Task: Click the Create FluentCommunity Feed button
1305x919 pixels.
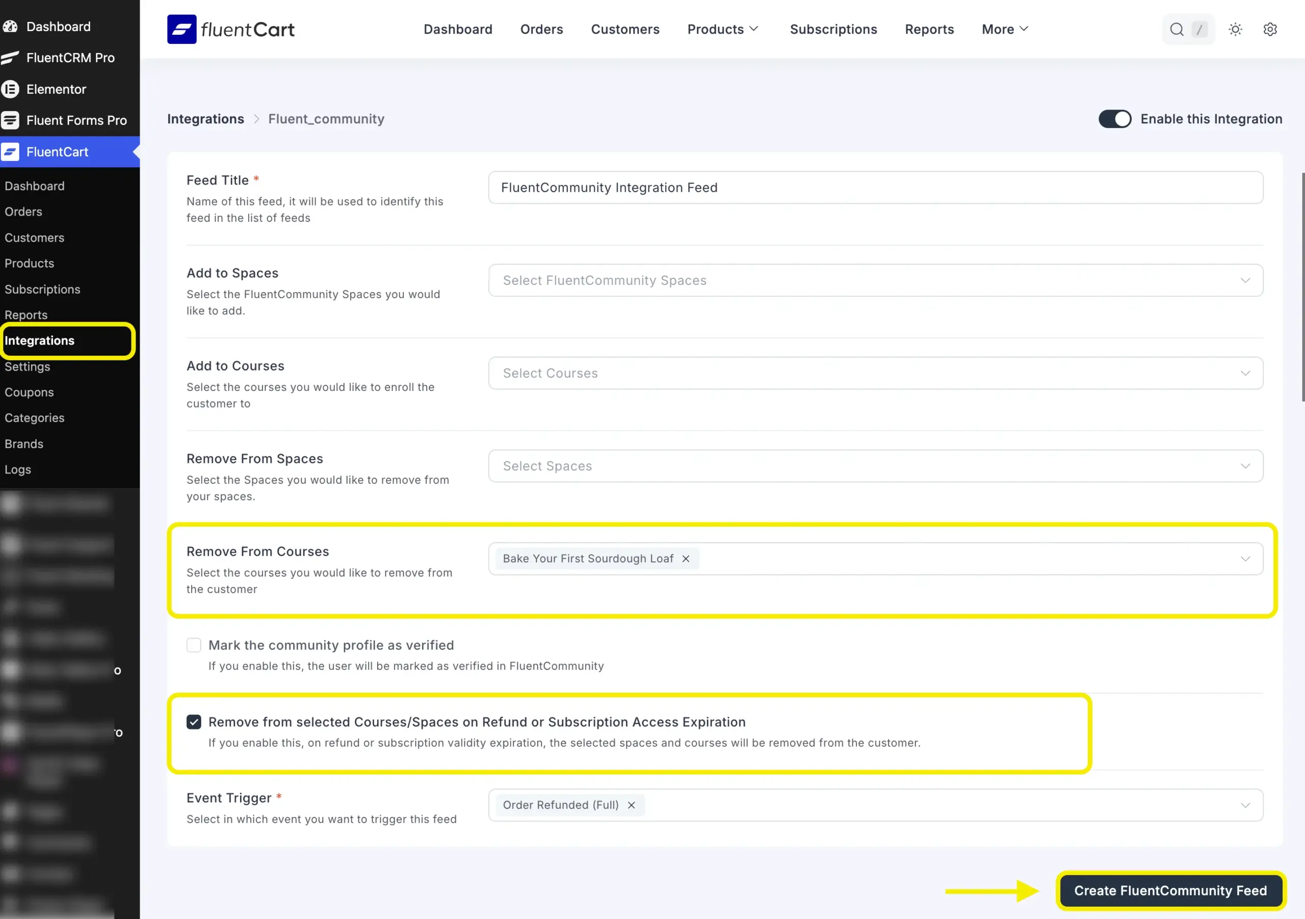Action: click(1170, 890)
